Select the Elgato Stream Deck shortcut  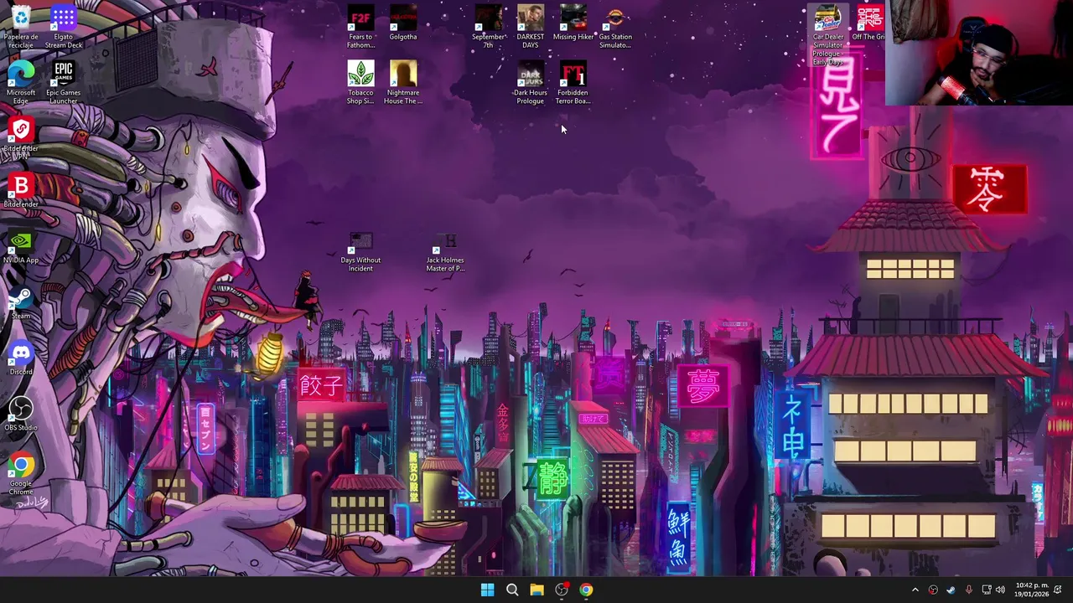[64, 27]
